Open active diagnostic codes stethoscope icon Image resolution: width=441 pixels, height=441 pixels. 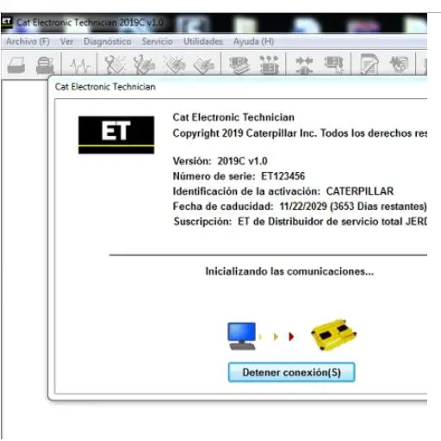click(115, 65)
